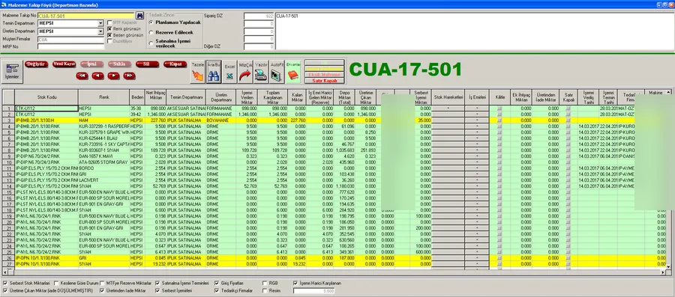Jump to last record arrow button
This screenshot has height=297, width=675.
(129, 76)
